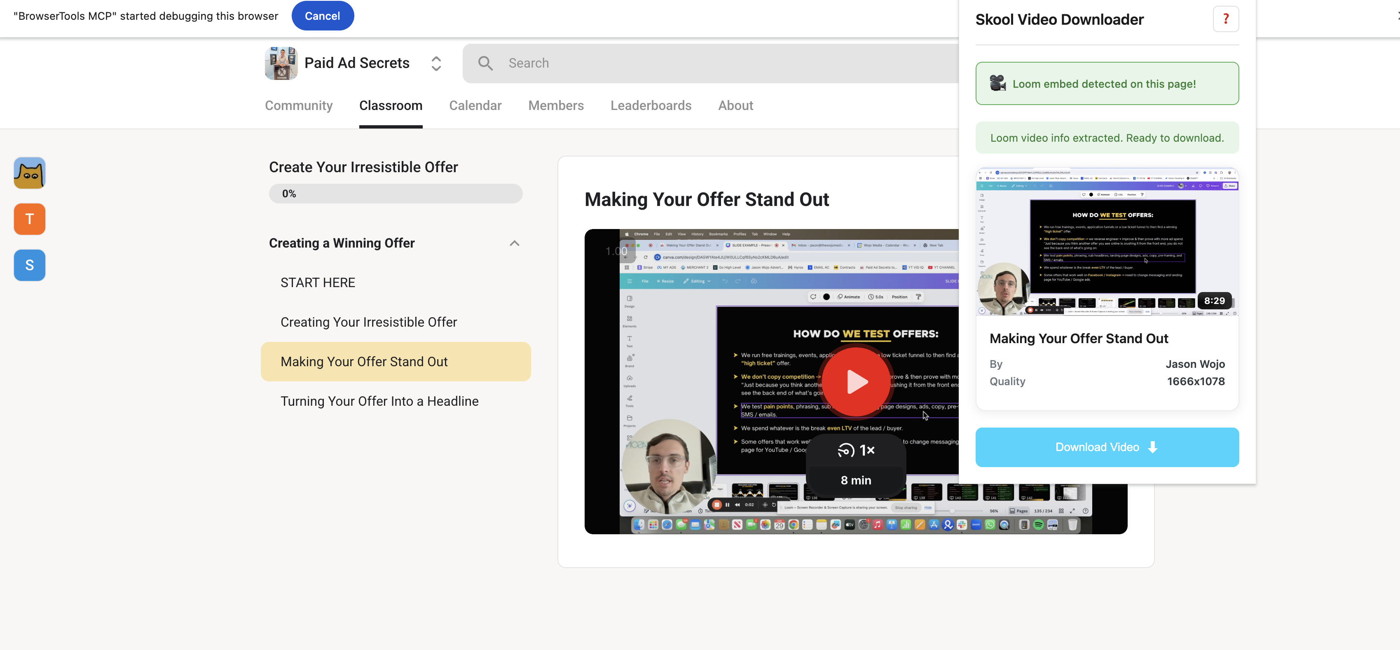Click the 1x playback speed control

(856, 450)
